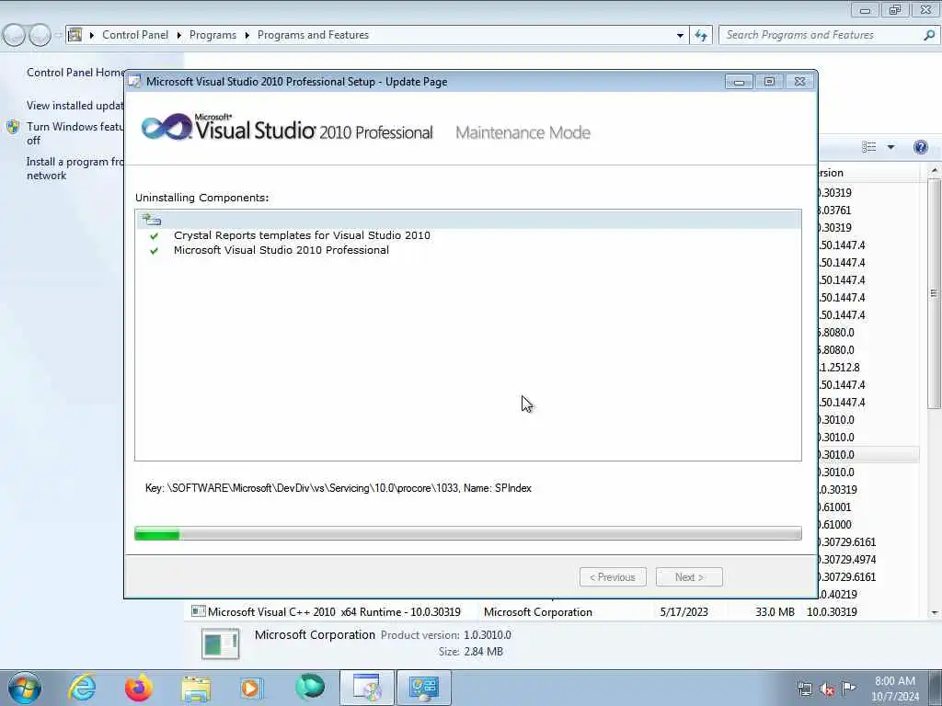Screen dimensions: 942x706
Task: Click the component list header icon
Action: click(x=152, y=220)
